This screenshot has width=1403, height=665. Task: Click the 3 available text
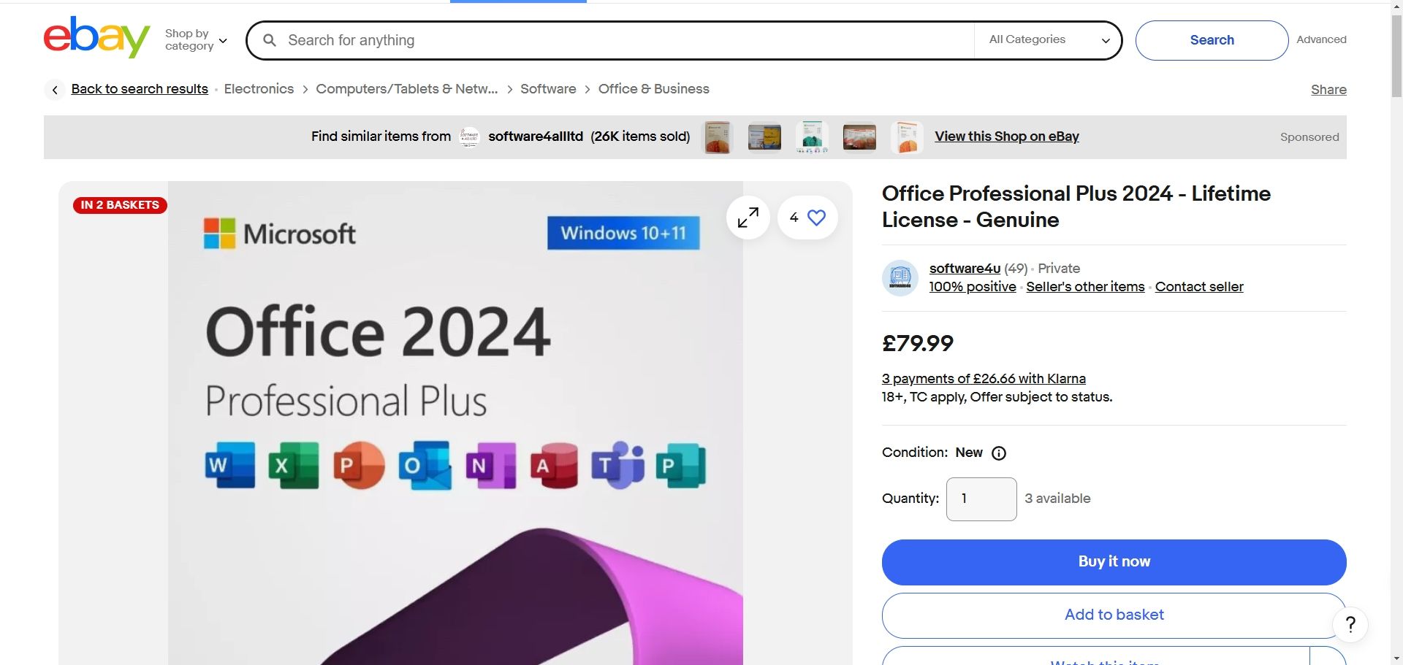(x=1057, y=499)
